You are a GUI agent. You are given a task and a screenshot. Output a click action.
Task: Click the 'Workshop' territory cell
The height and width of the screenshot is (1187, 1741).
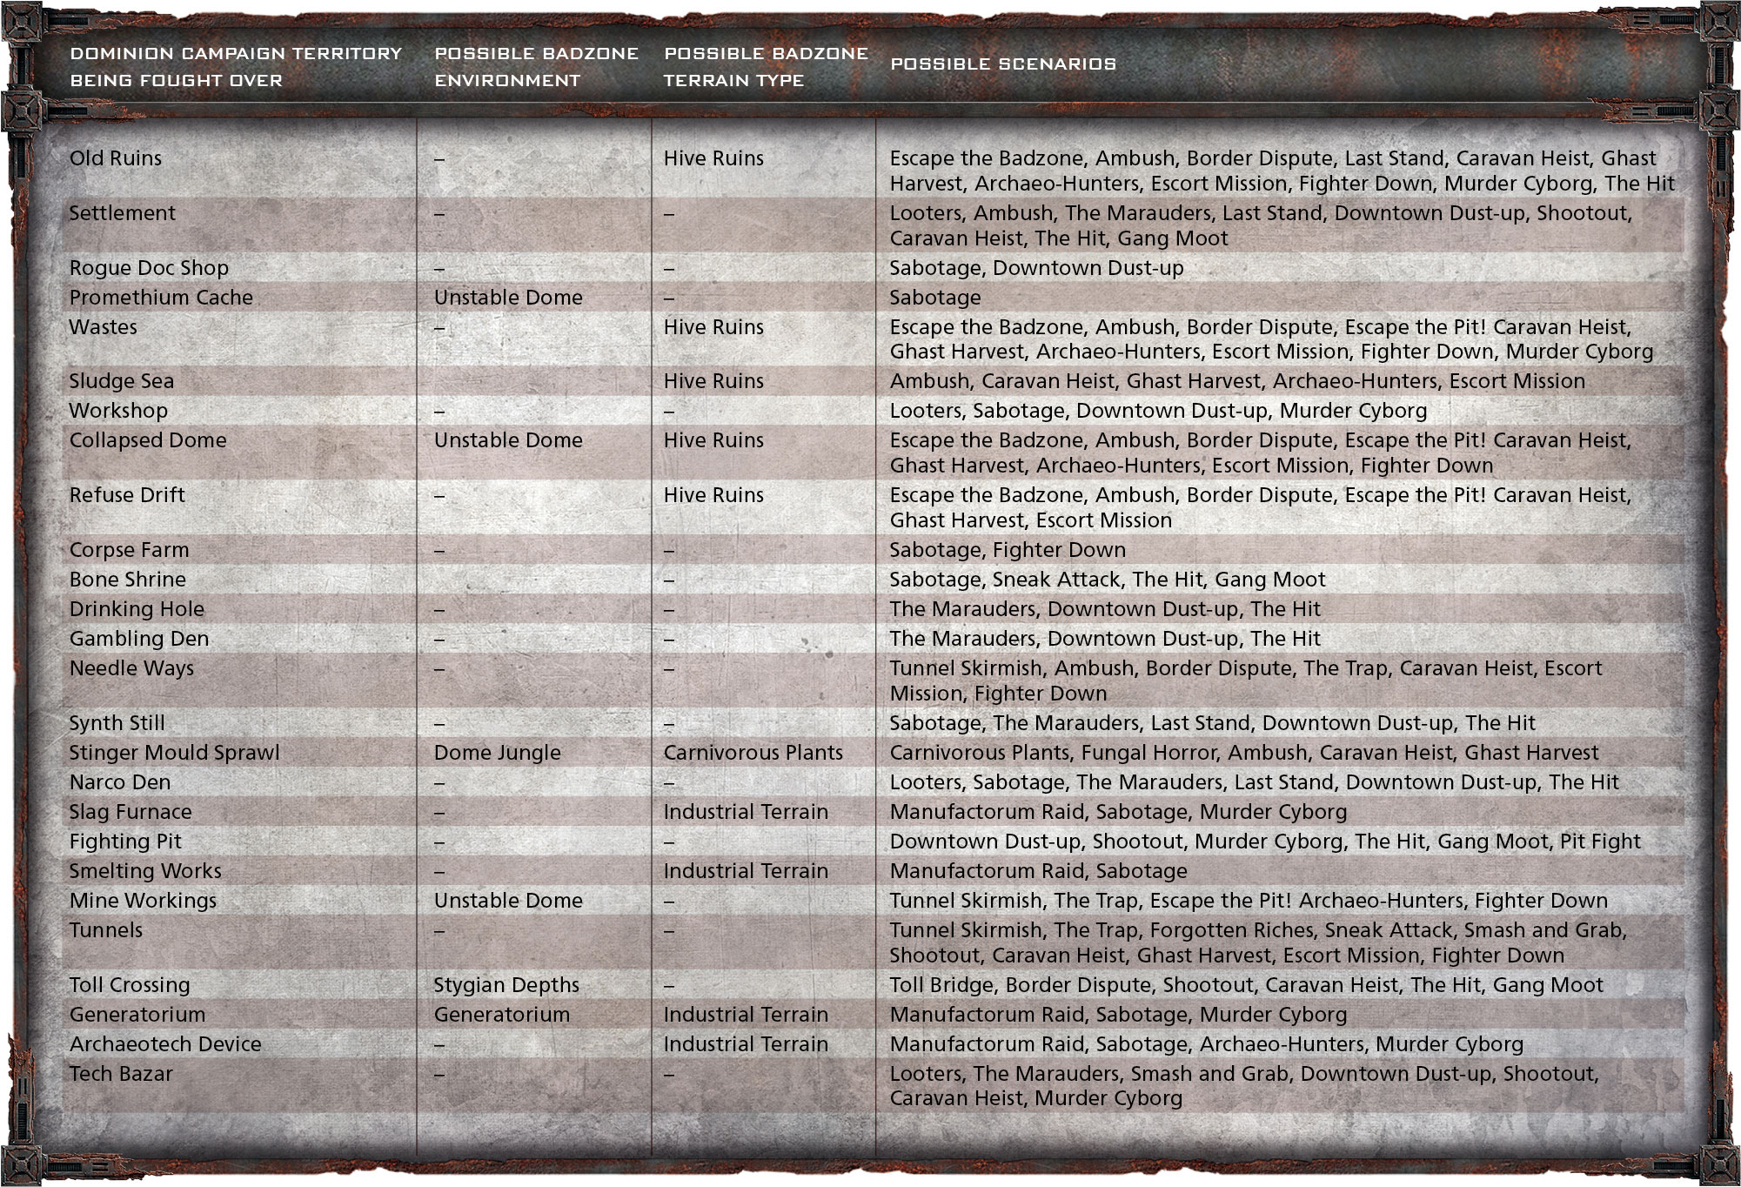[118, 411]
